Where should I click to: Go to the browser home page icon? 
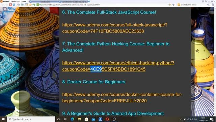pos(19,5)
